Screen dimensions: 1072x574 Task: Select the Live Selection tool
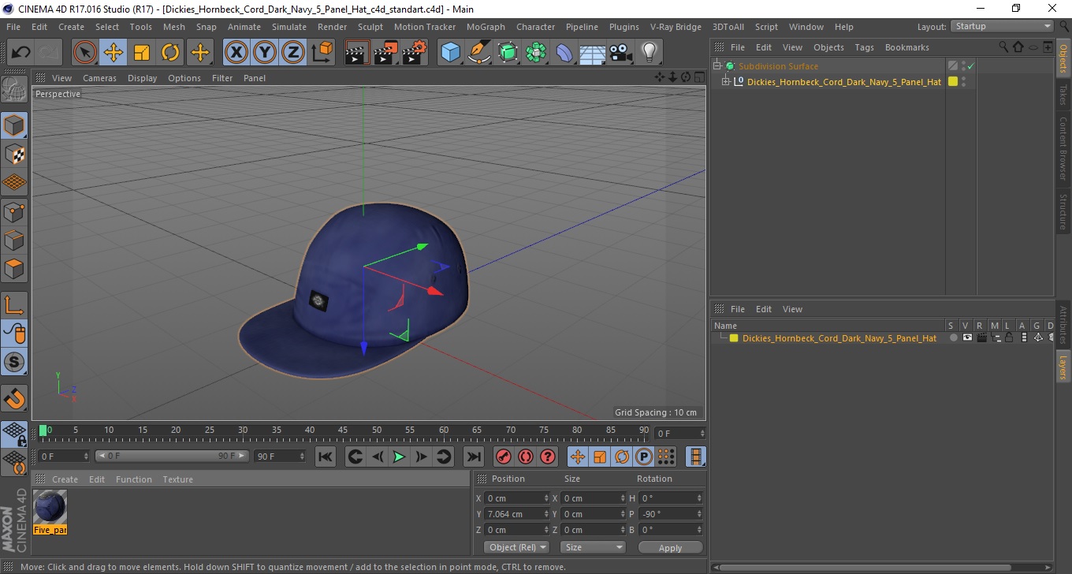[85, 53]
